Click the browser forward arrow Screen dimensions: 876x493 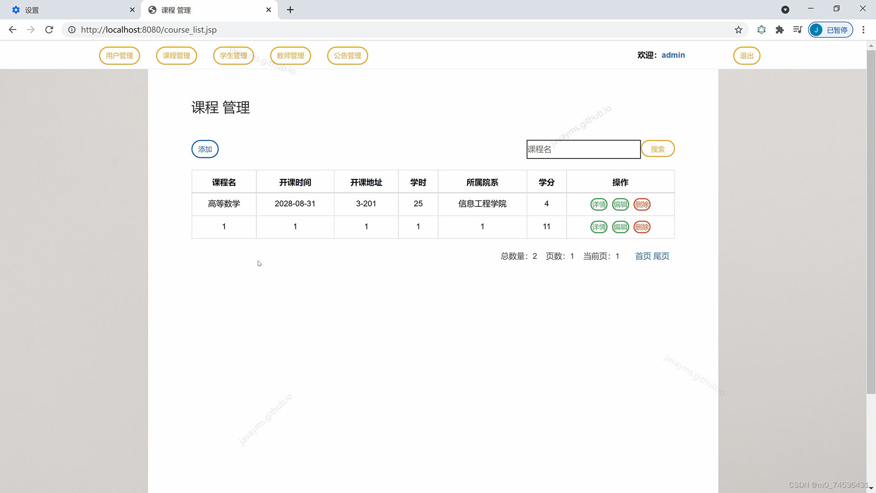coord(31,30)
